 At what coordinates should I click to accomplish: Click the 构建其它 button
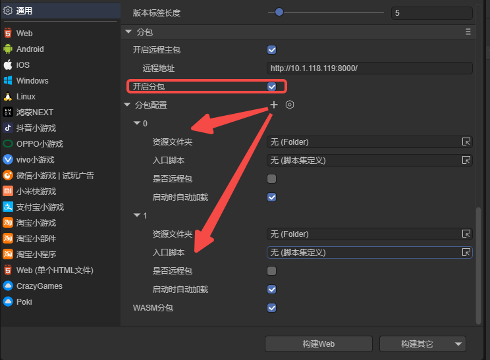pyautogui.click(x=416, y=344)
